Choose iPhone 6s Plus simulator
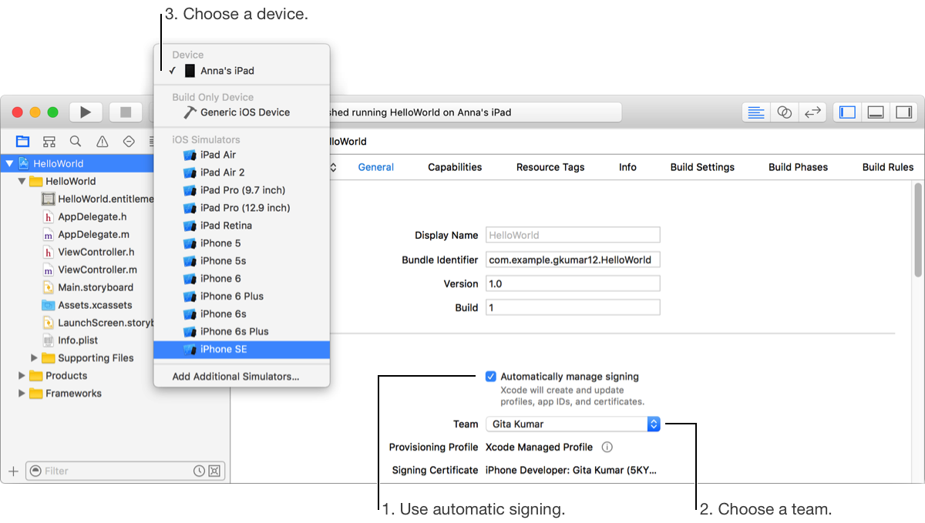The image size is (925, 523). pos(242,332)
